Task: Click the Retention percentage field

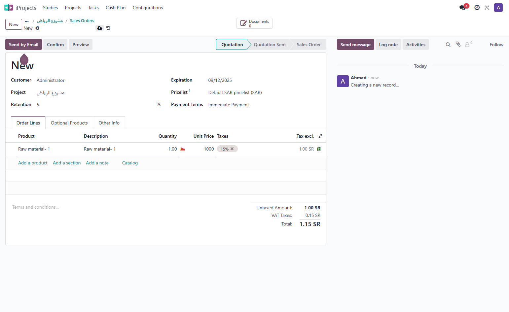Action: (x=95, y=105)
